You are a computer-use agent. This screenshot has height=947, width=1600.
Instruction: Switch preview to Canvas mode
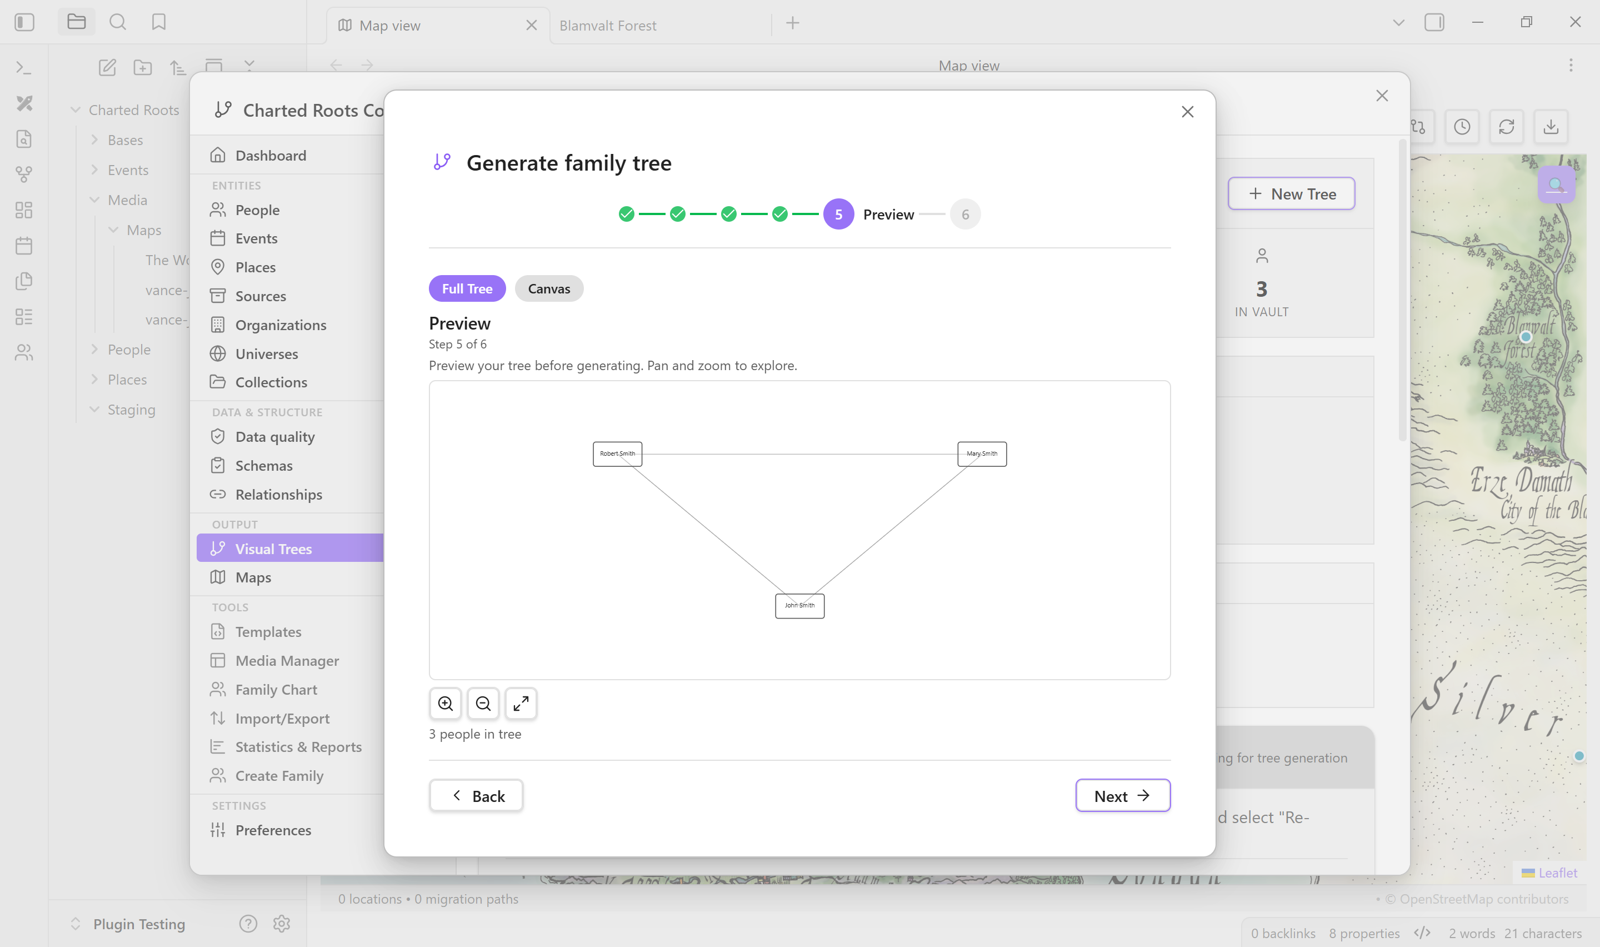(548, 288)
